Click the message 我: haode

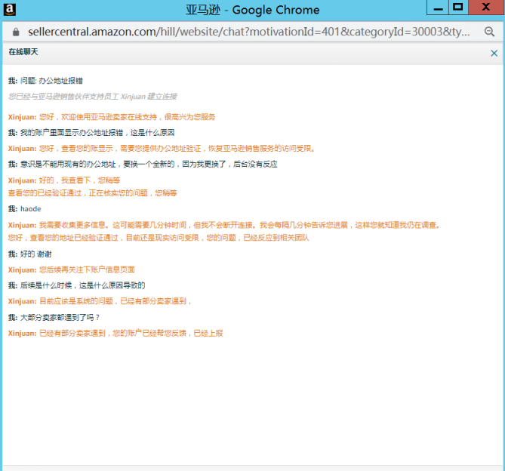point(24,209)
